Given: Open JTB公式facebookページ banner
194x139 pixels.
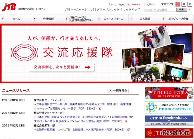Looking at the screenshot, I should 169,120.
